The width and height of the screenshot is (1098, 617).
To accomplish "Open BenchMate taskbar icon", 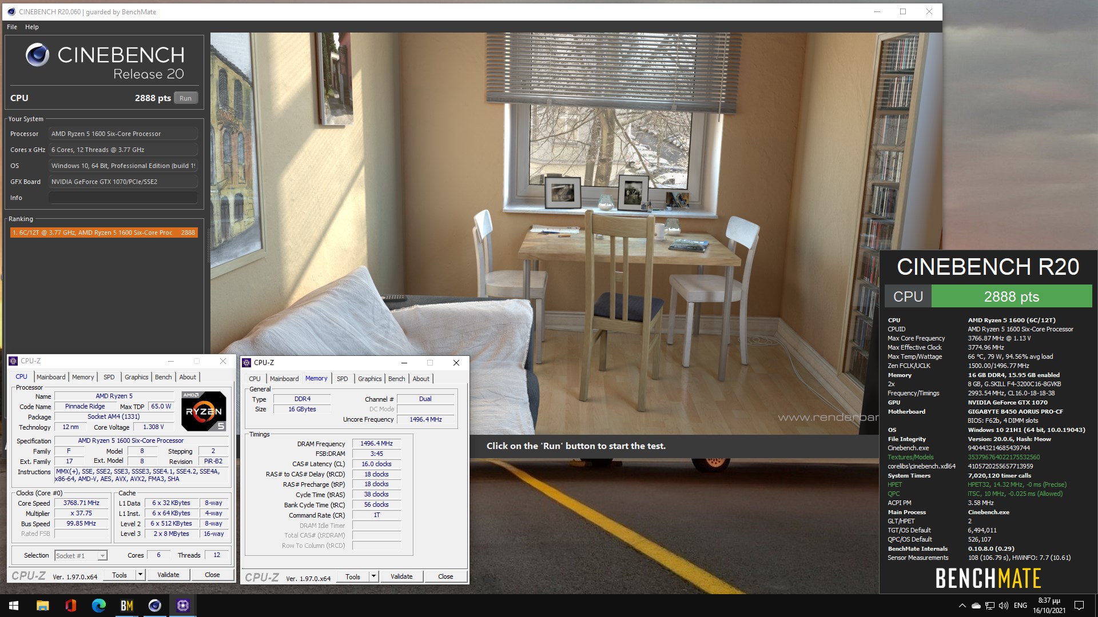I will pos(126,606).
